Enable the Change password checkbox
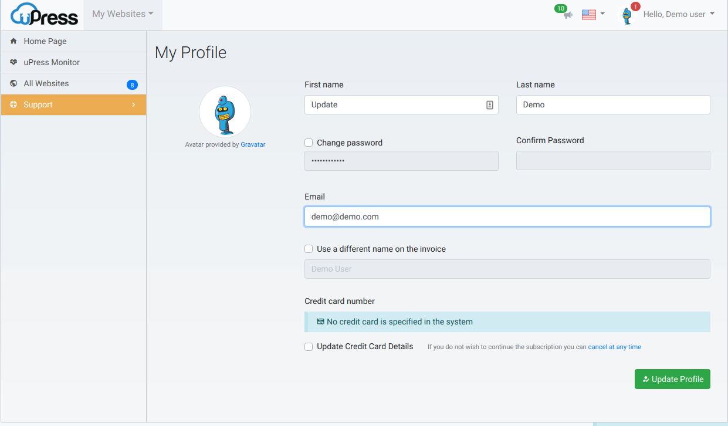This screenshot has height=426, width=728. [x=309, y=143]
